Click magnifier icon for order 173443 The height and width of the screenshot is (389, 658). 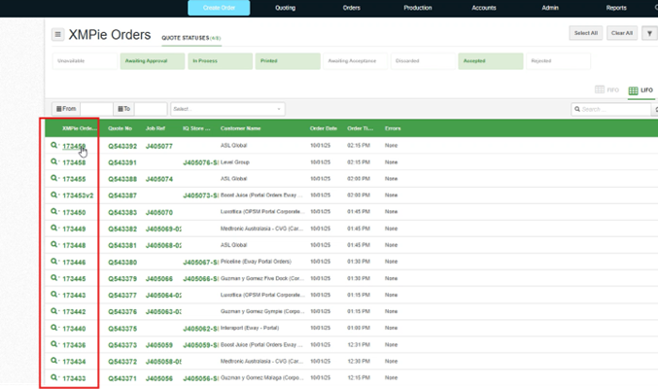pyautogui.click(x=54, y=294)
